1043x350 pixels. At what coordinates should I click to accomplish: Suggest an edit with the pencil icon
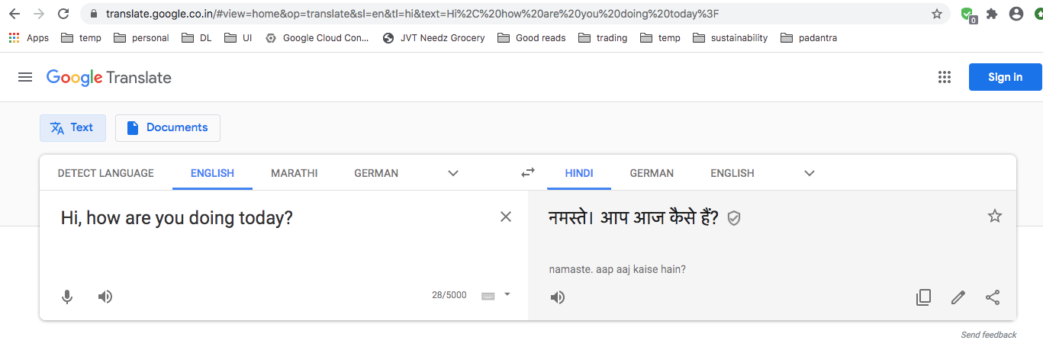pyautogui.click(x=958, y=297)
